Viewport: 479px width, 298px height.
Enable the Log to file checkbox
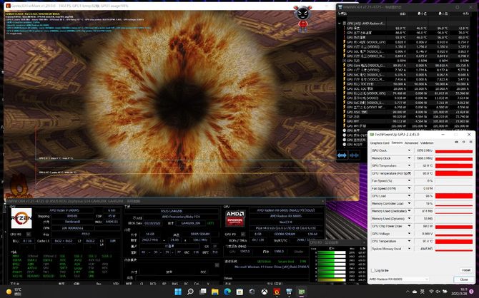[372, 270]
